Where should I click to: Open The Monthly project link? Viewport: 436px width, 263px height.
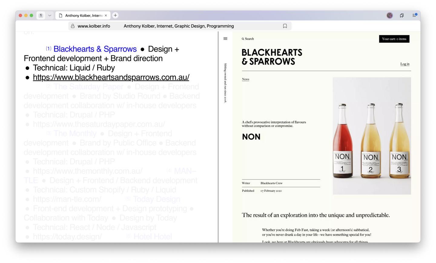point(75,134)
